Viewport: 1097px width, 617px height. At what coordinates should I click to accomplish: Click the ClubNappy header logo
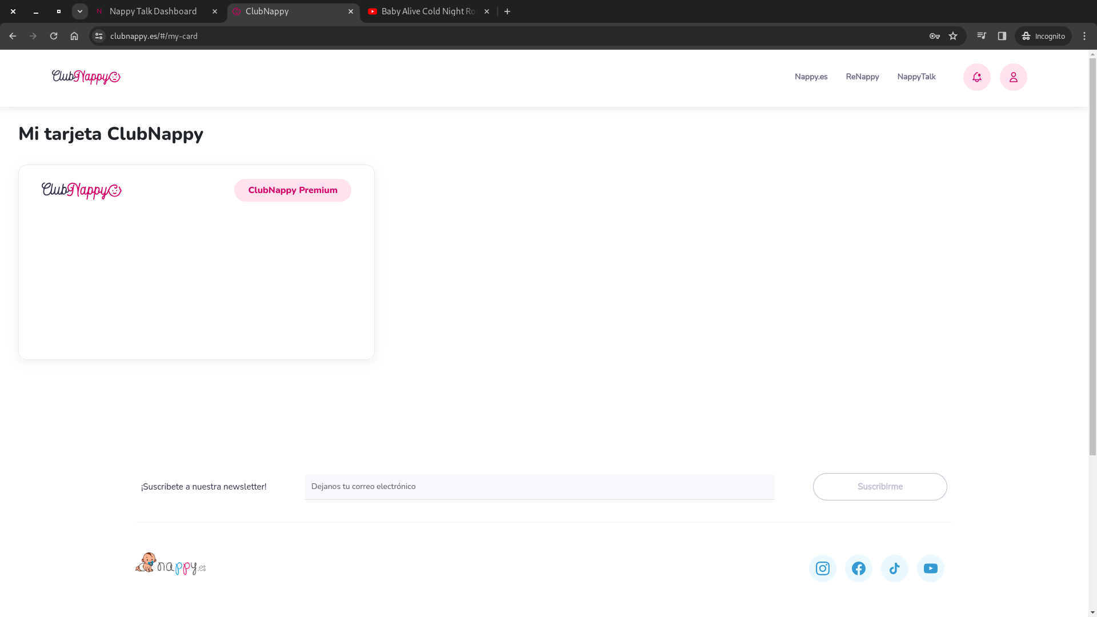pyautogui.click(x=86, y=77)
